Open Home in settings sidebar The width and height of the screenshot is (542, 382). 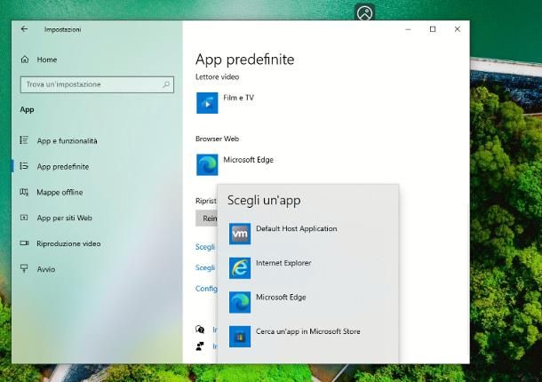[x=47, y=60]
